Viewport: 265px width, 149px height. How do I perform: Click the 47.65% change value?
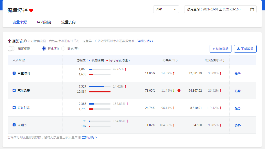coord(118,69)
